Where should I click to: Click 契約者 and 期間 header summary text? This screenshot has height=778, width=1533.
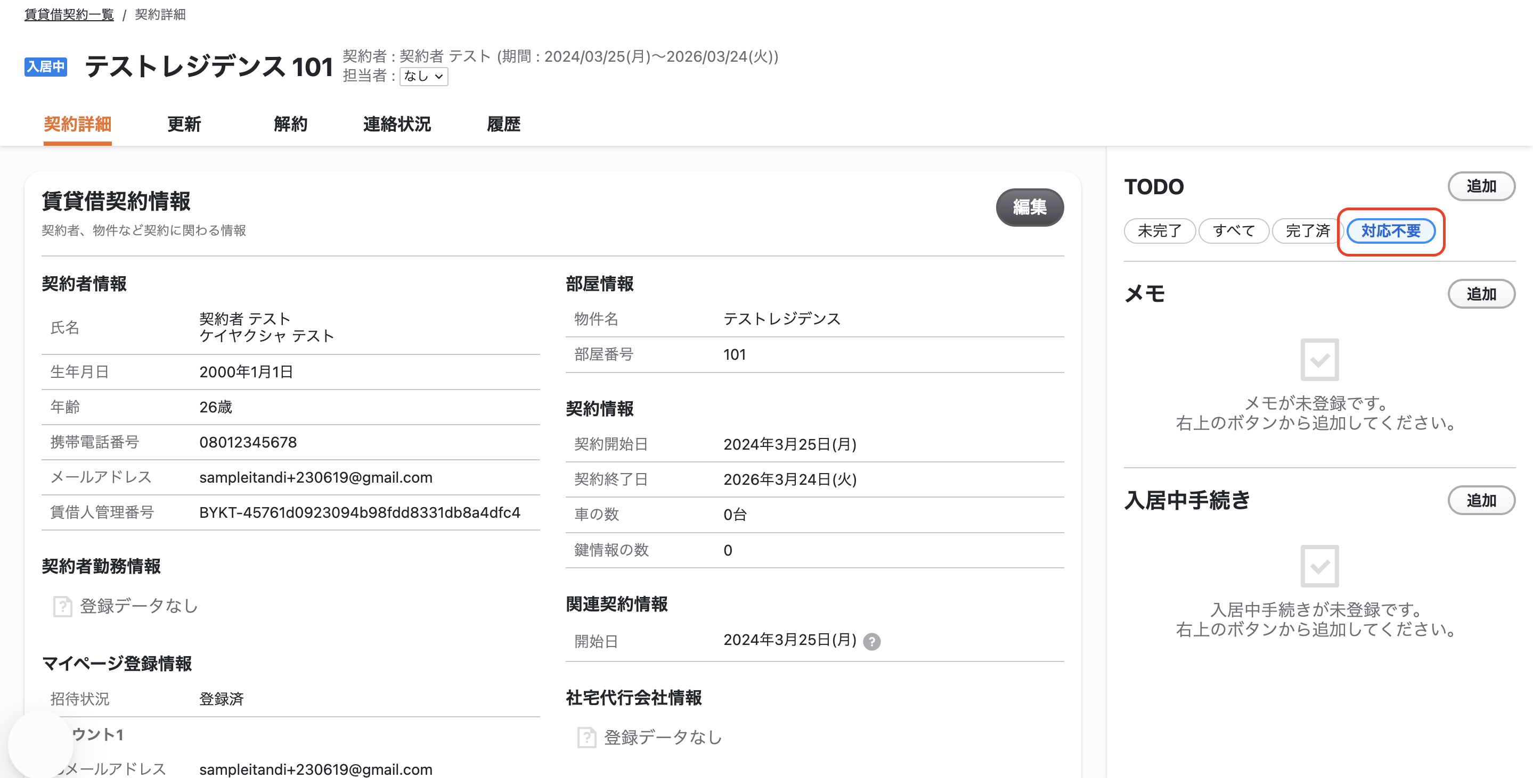coord(560,56)
